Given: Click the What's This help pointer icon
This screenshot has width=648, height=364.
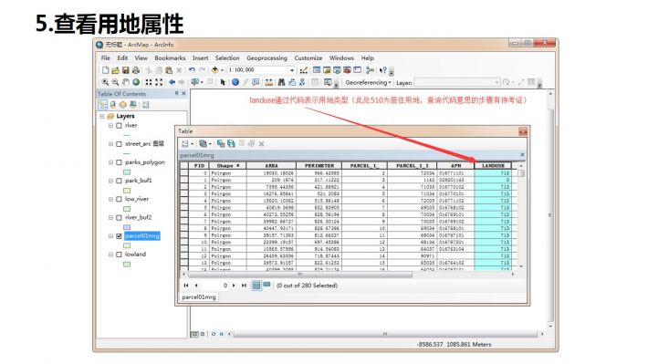Looking at the screenshot, I should pos(382,70).
